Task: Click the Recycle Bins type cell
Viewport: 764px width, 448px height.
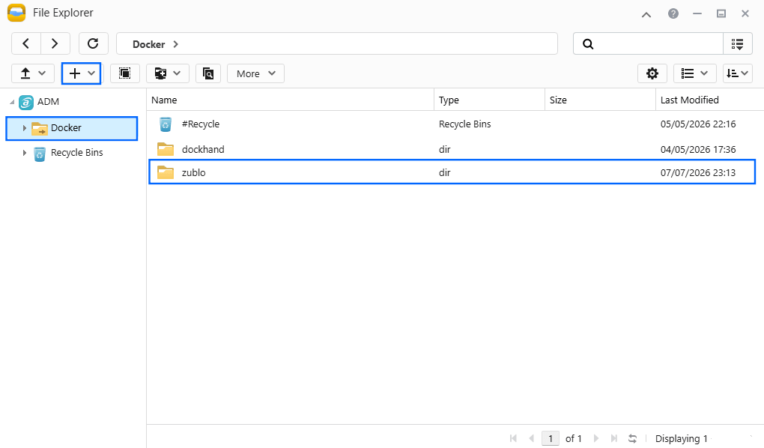Action: [465, 124]
